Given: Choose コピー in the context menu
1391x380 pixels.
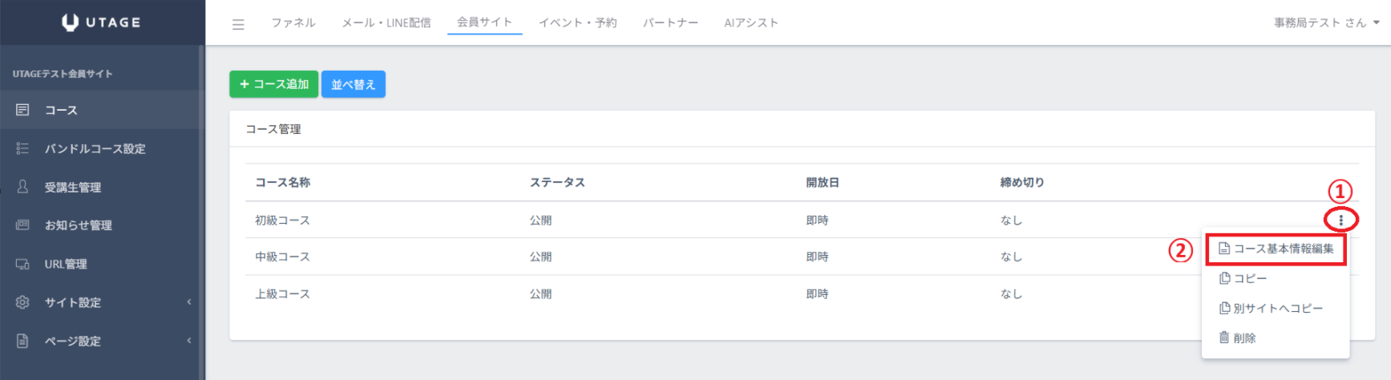Looking at the screenshot, I should click(1243, 278).
